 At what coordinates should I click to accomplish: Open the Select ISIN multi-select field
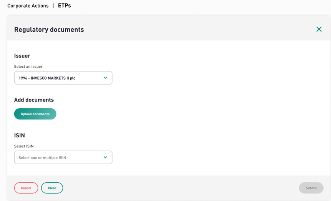(x=63, y=157)
